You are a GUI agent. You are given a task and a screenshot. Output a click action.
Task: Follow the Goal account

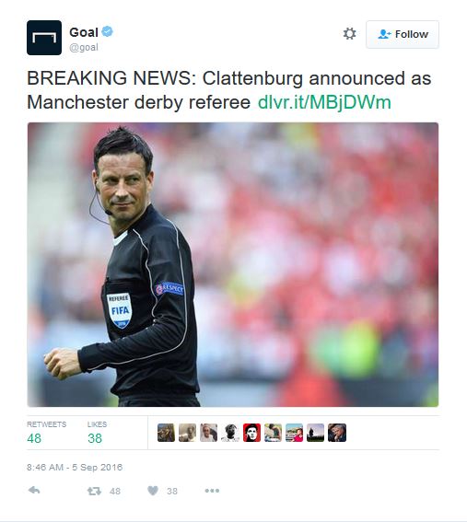click(x=403, y=34)
